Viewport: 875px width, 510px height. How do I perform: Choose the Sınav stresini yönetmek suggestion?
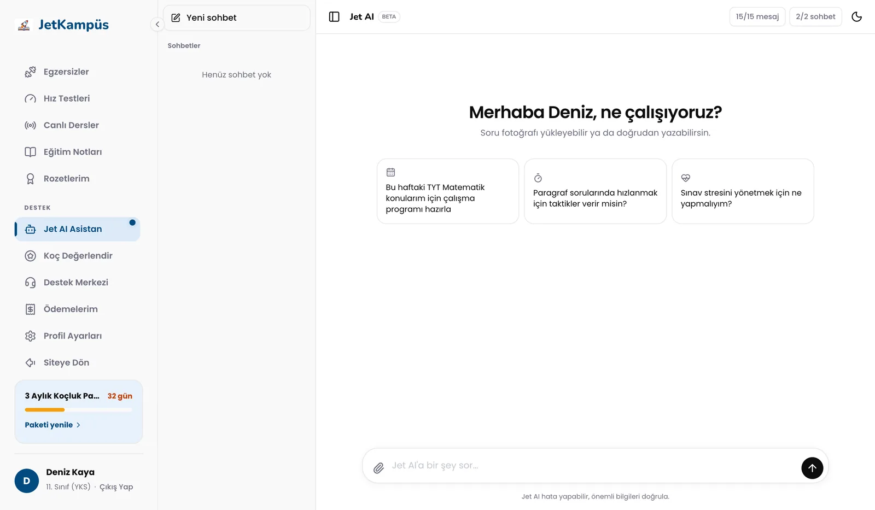pos(743,191)
